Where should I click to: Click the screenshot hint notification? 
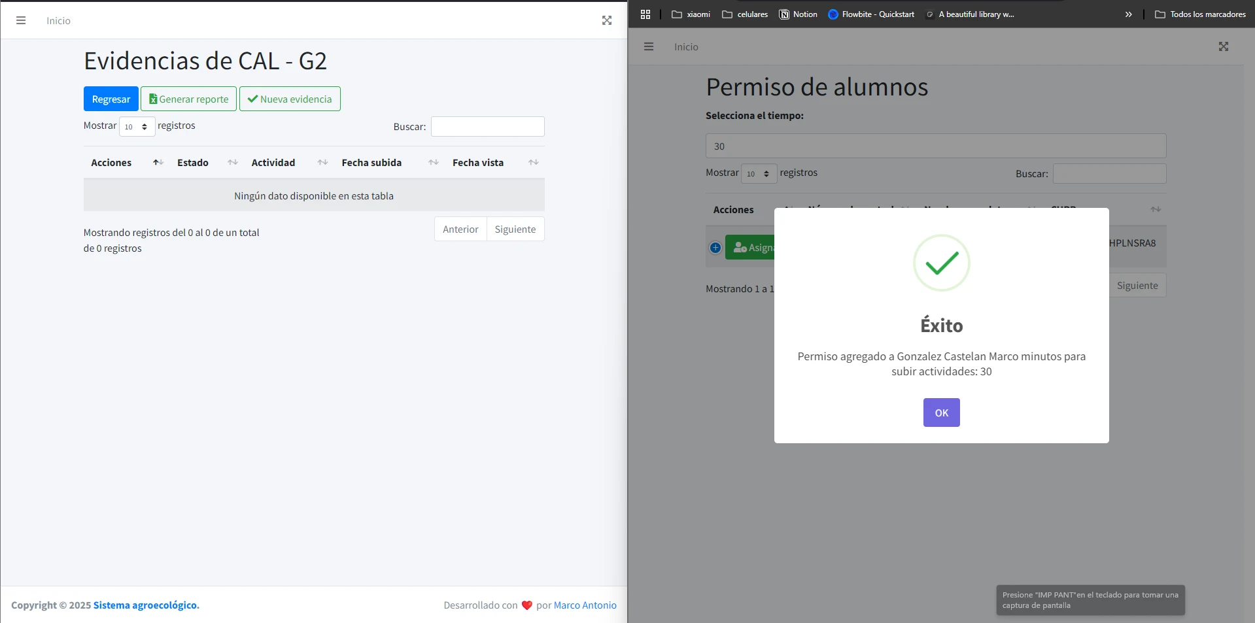coord(1090,599)
